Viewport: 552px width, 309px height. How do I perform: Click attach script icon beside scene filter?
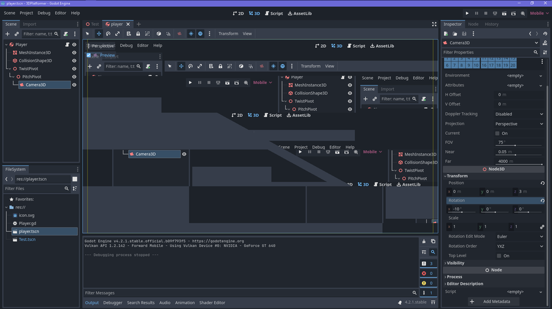[66, 34]
